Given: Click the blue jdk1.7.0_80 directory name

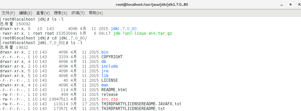Looking at the screenshot, I should [x=124, y=29].
